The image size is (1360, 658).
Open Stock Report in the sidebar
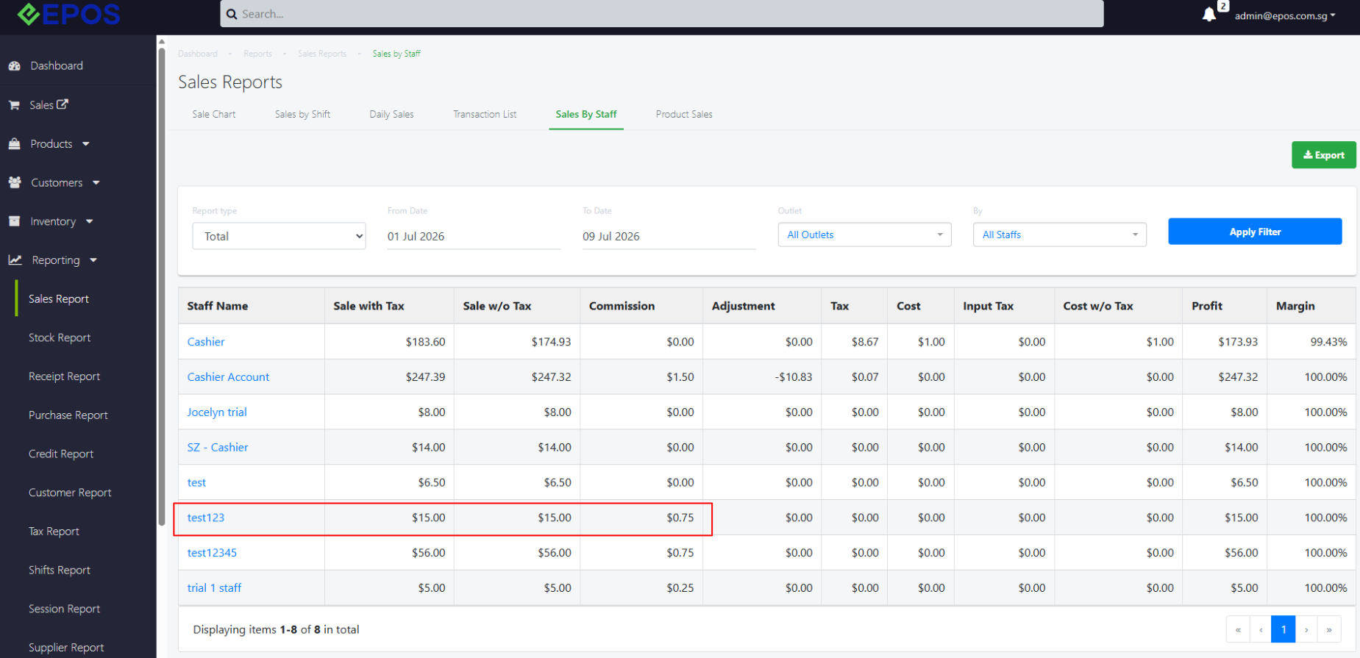point(60,337)
